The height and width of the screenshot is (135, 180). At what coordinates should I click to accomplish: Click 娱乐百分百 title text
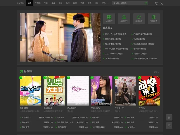pyautogui.click(x=24, y=108)
